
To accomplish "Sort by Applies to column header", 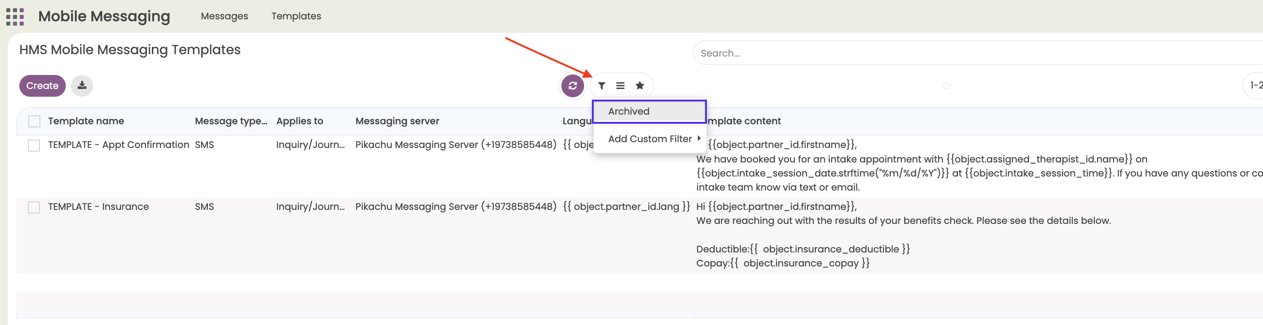I will tap(299, 121).
